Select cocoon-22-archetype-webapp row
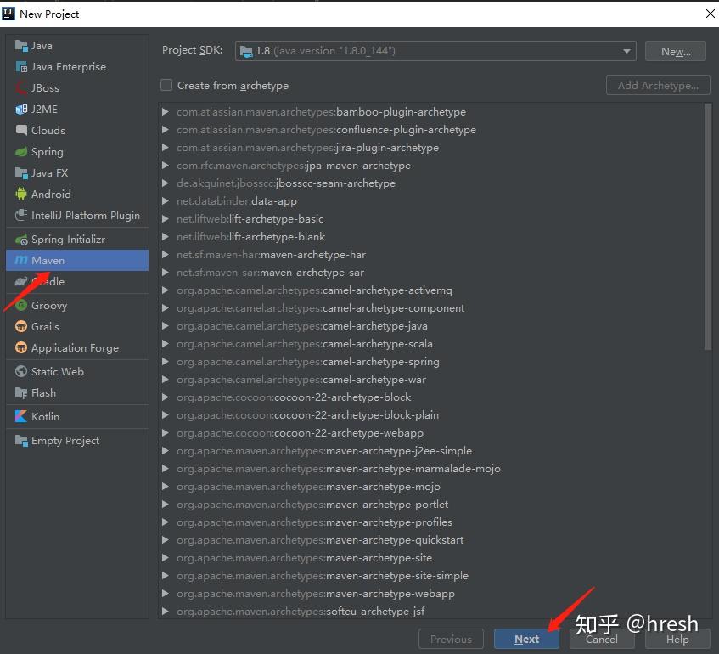 (433, 433)
